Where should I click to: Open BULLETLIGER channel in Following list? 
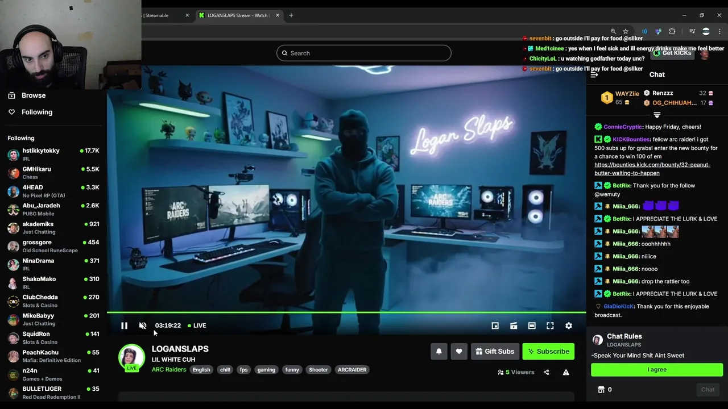53,393
